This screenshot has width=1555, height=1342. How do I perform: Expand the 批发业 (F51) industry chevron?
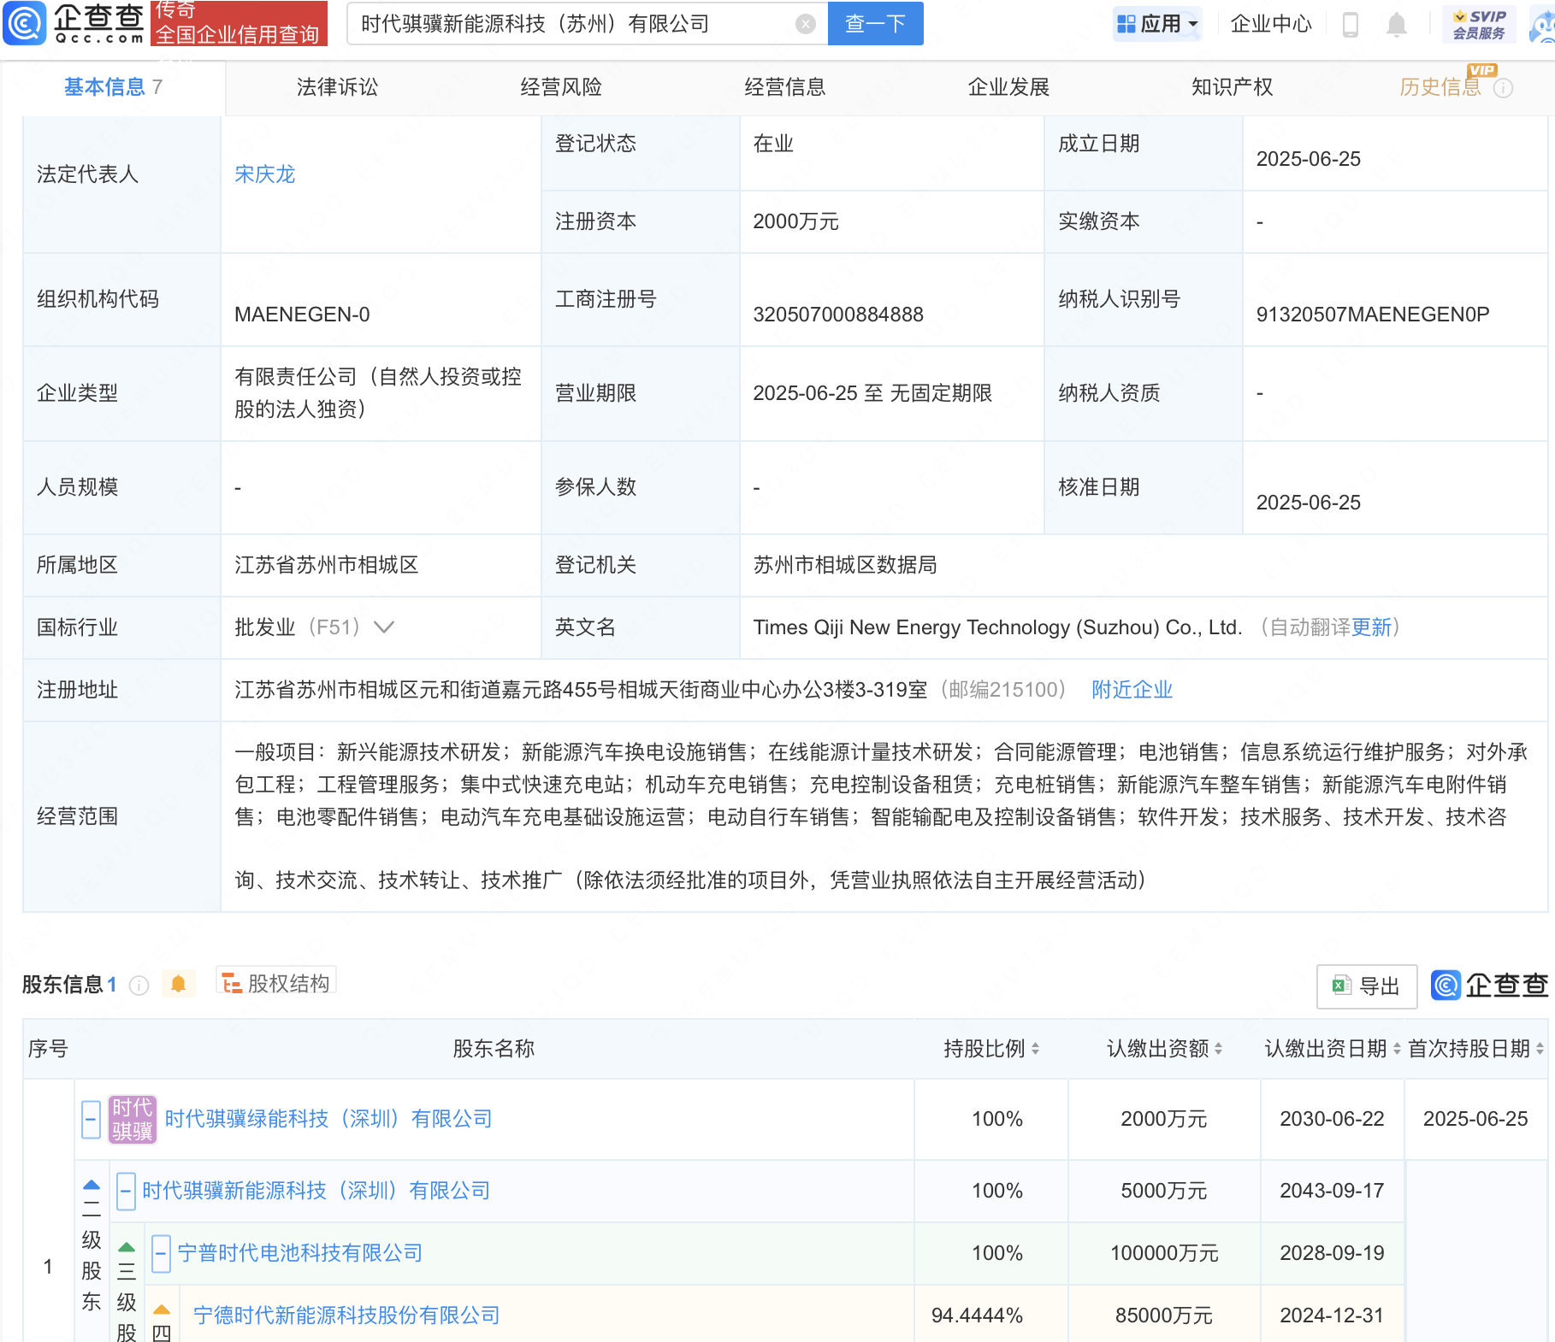tap(384, 627)
